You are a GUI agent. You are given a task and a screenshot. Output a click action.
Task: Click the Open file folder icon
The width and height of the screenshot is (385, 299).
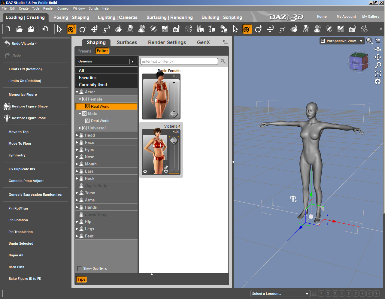(19, 29)
